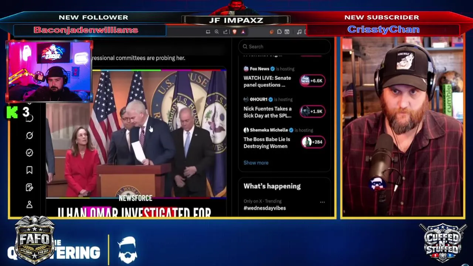The width and height of the screenshot is (473, 266).
Task: Open the Articles compose icon in sidebar
Action: 30,187
